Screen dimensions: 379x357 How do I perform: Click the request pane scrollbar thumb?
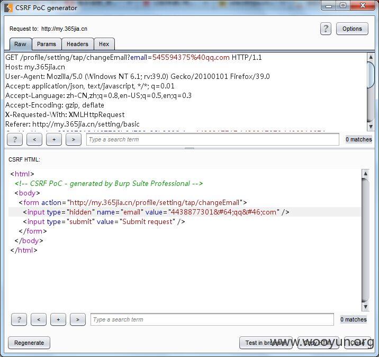(371, 75)
